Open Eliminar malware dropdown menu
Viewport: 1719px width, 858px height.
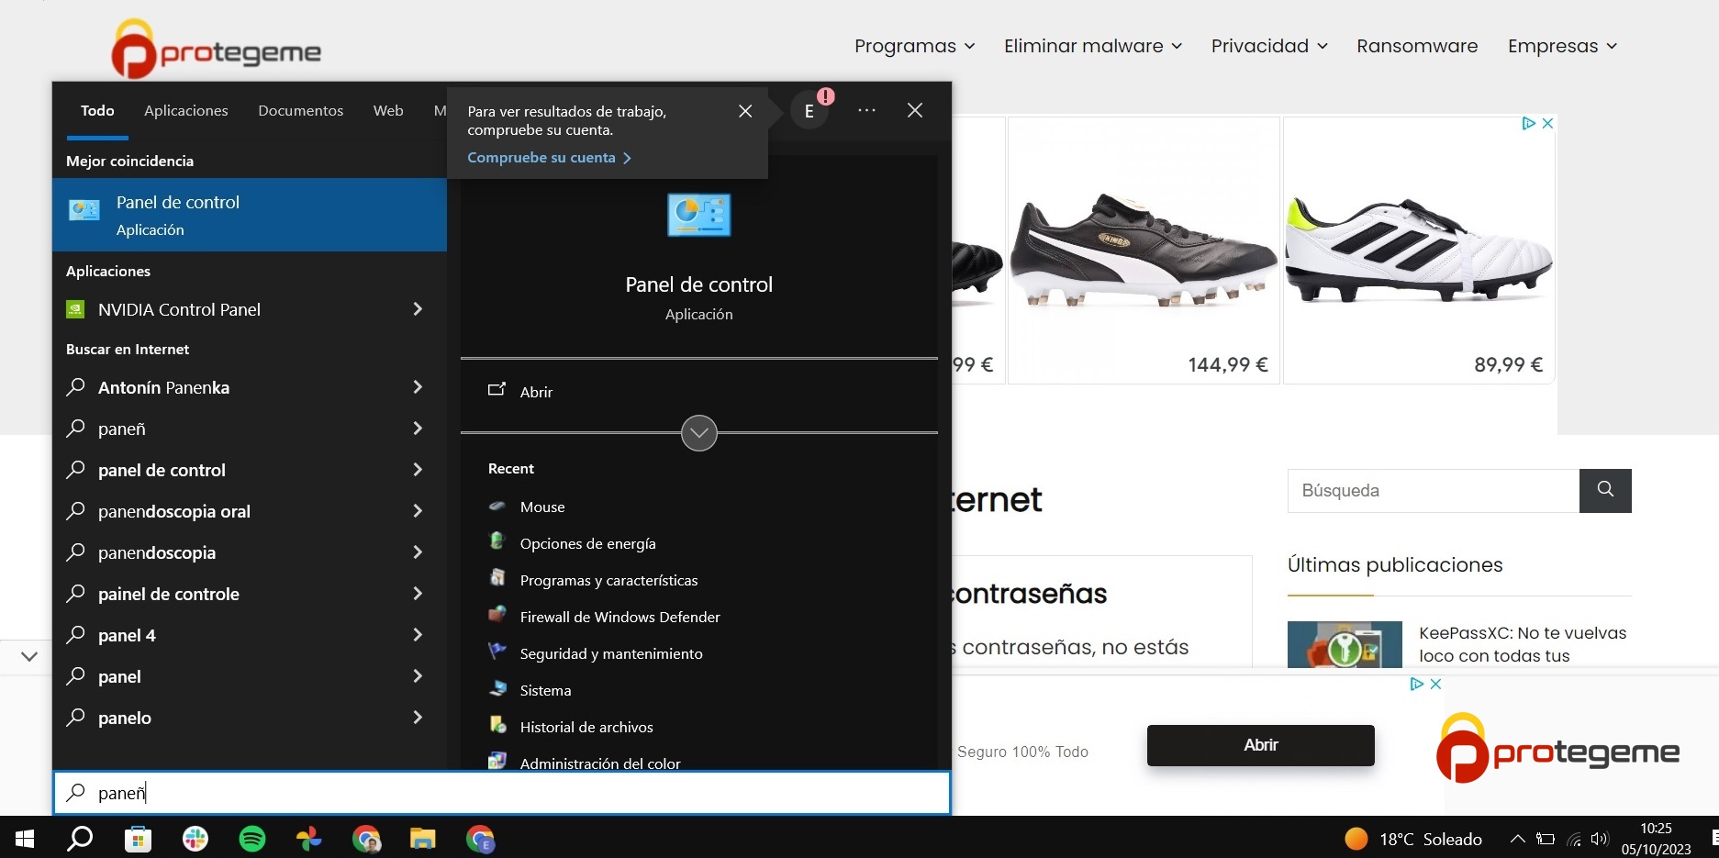(1093, 46)
